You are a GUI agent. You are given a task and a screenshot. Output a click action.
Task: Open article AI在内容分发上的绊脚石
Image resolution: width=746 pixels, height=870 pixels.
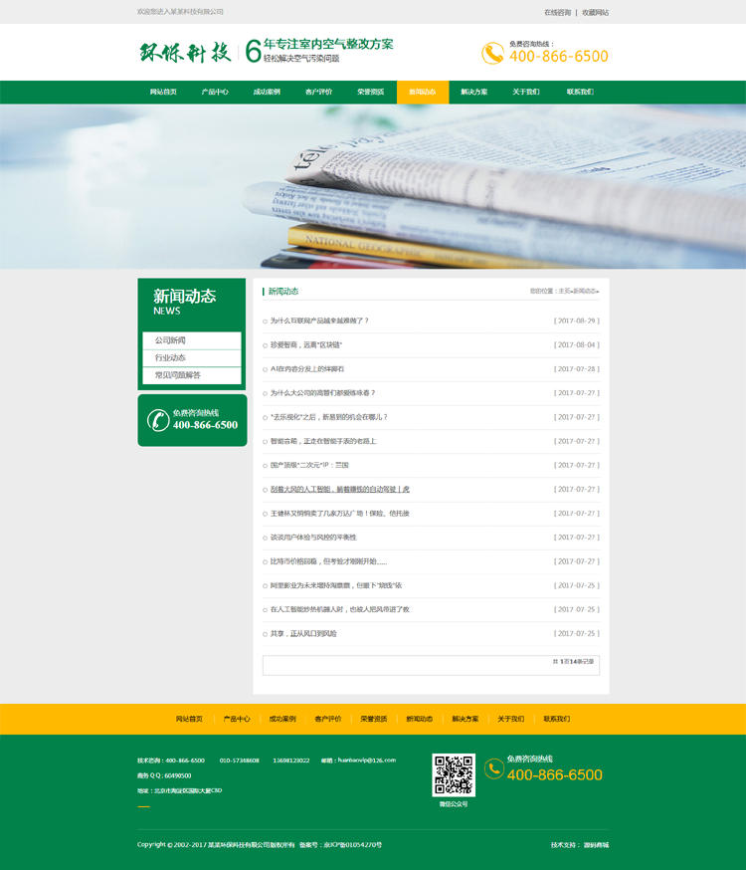pos(307,369)
